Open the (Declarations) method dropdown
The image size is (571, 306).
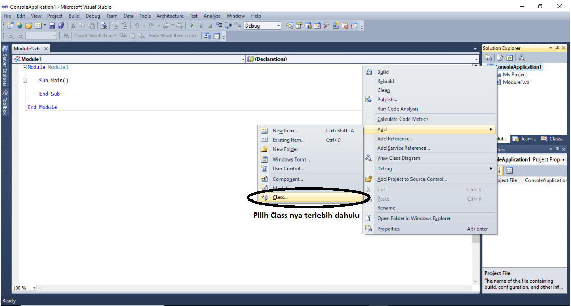pyautogui.click(x=476, y=59)
